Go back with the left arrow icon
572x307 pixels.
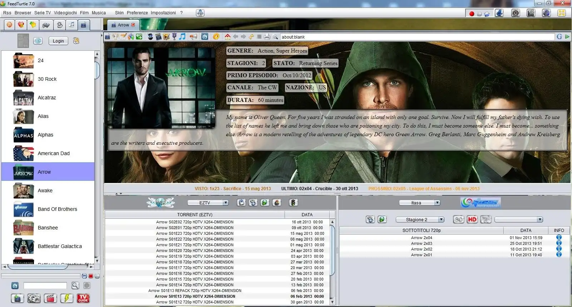coord(236,37)
